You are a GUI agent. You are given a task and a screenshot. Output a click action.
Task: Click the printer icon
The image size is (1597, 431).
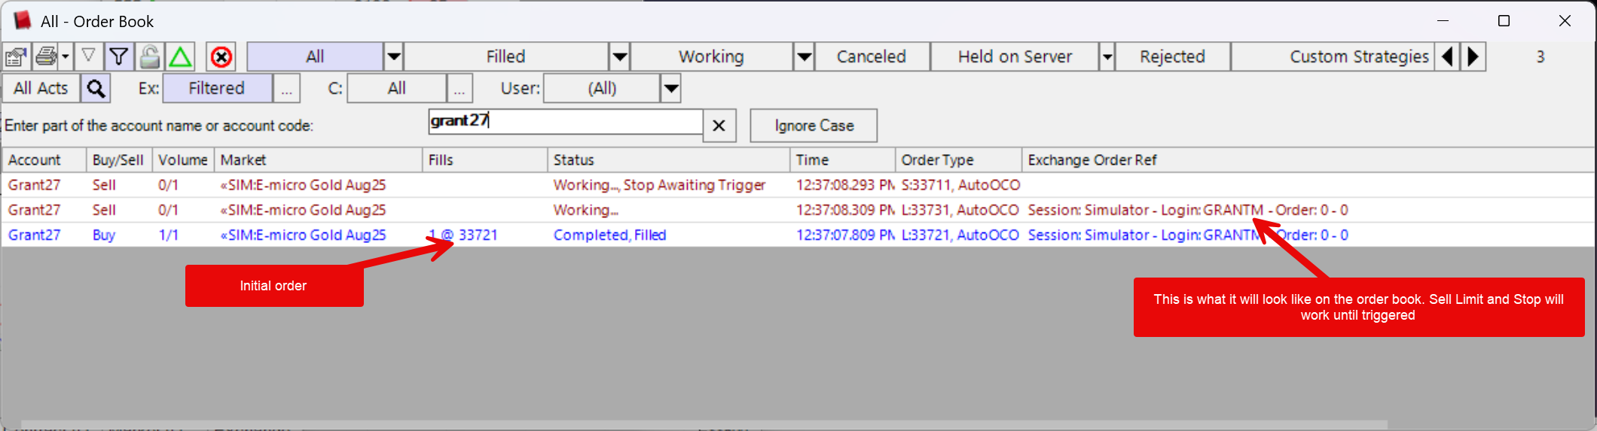(x=46, y=57)
